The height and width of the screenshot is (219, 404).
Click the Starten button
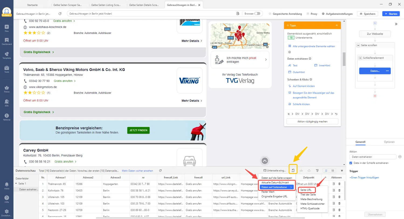[391, 13]
